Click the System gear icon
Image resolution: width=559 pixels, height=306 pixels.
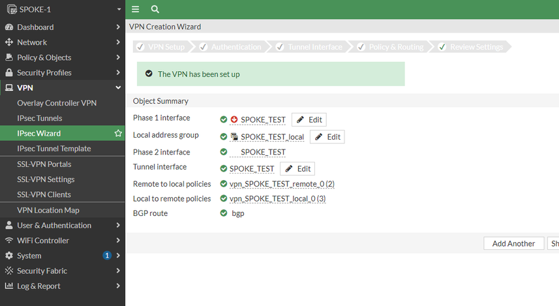pos(9,256)
